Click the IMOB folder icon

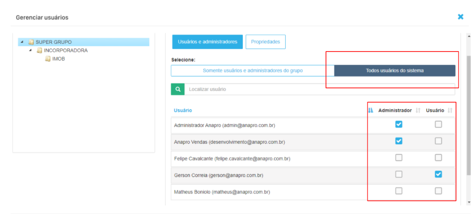tap(48, 59)
